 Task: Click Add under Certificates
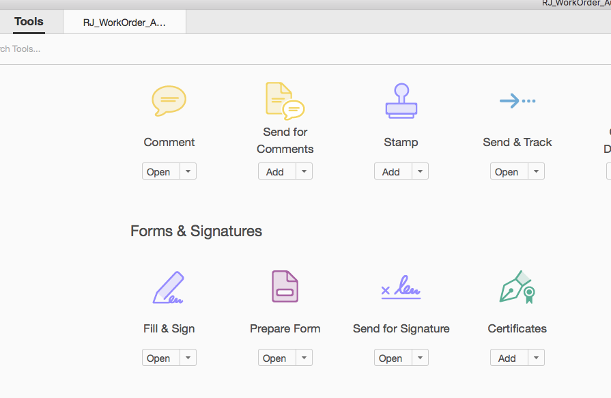click(507, 357)
